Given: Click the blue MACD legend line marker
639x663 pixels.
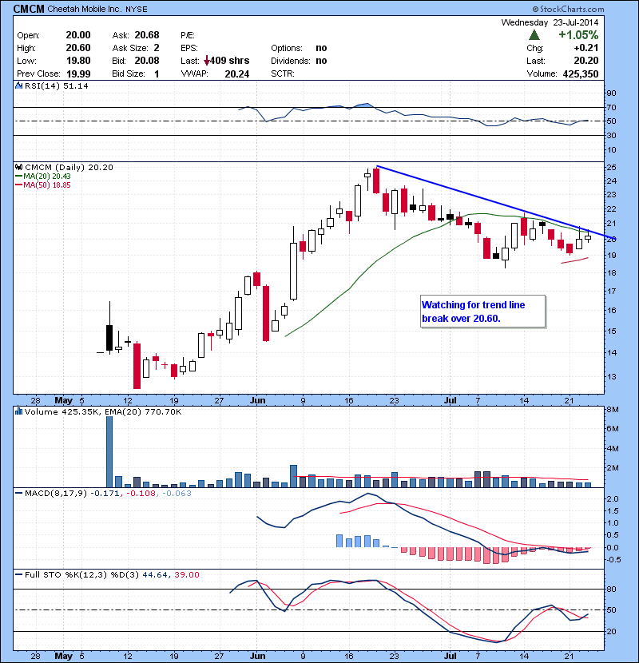Looking at the screenshot, I should 18,493.
